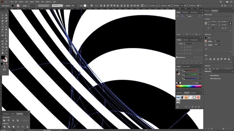The width and height of the screenshot is (234, 131).
Task: Switch to the Swatches tab
Action: 179,93
